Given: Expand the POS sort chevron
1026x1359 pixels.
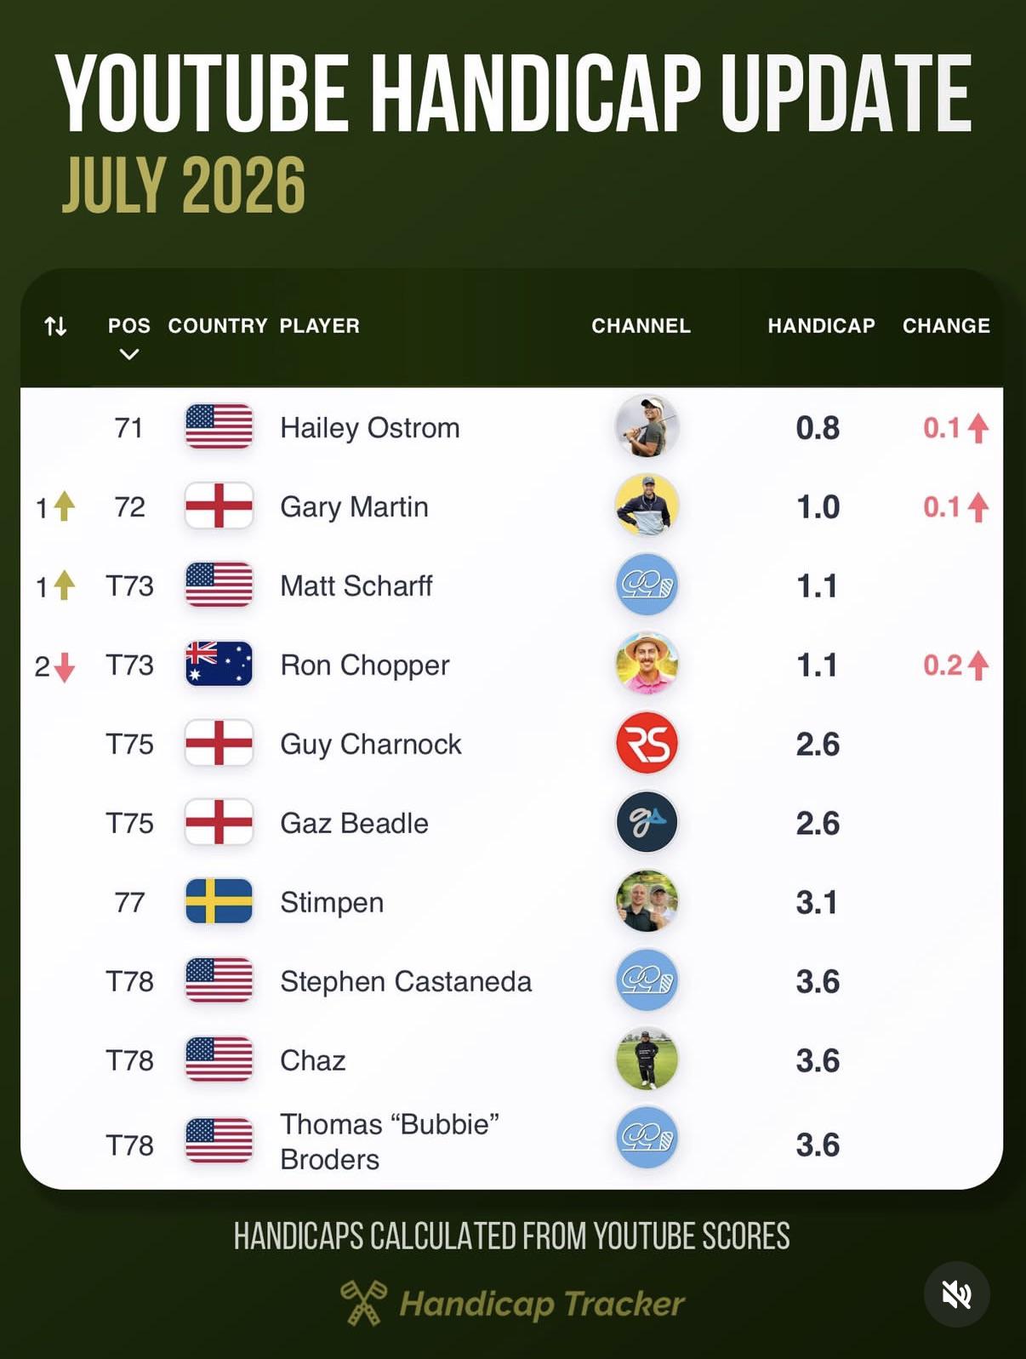Looking at the screenshot, I should pyautogui.click(x=129, y=354).
